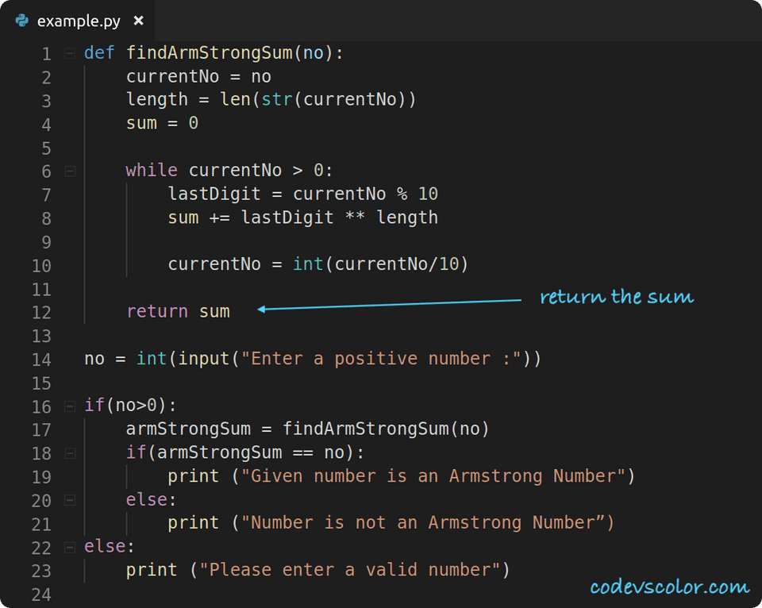This screenshot has width=762, height=608.
Task: Click the 'str' builtin on line 3
Action: click(x=277, y=99)
